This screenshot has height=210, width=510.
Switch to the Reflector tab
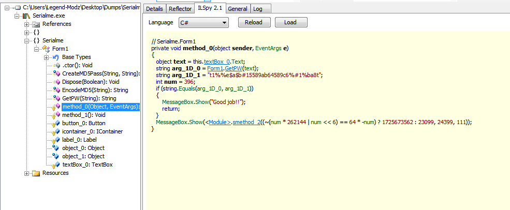coord(180,9)
